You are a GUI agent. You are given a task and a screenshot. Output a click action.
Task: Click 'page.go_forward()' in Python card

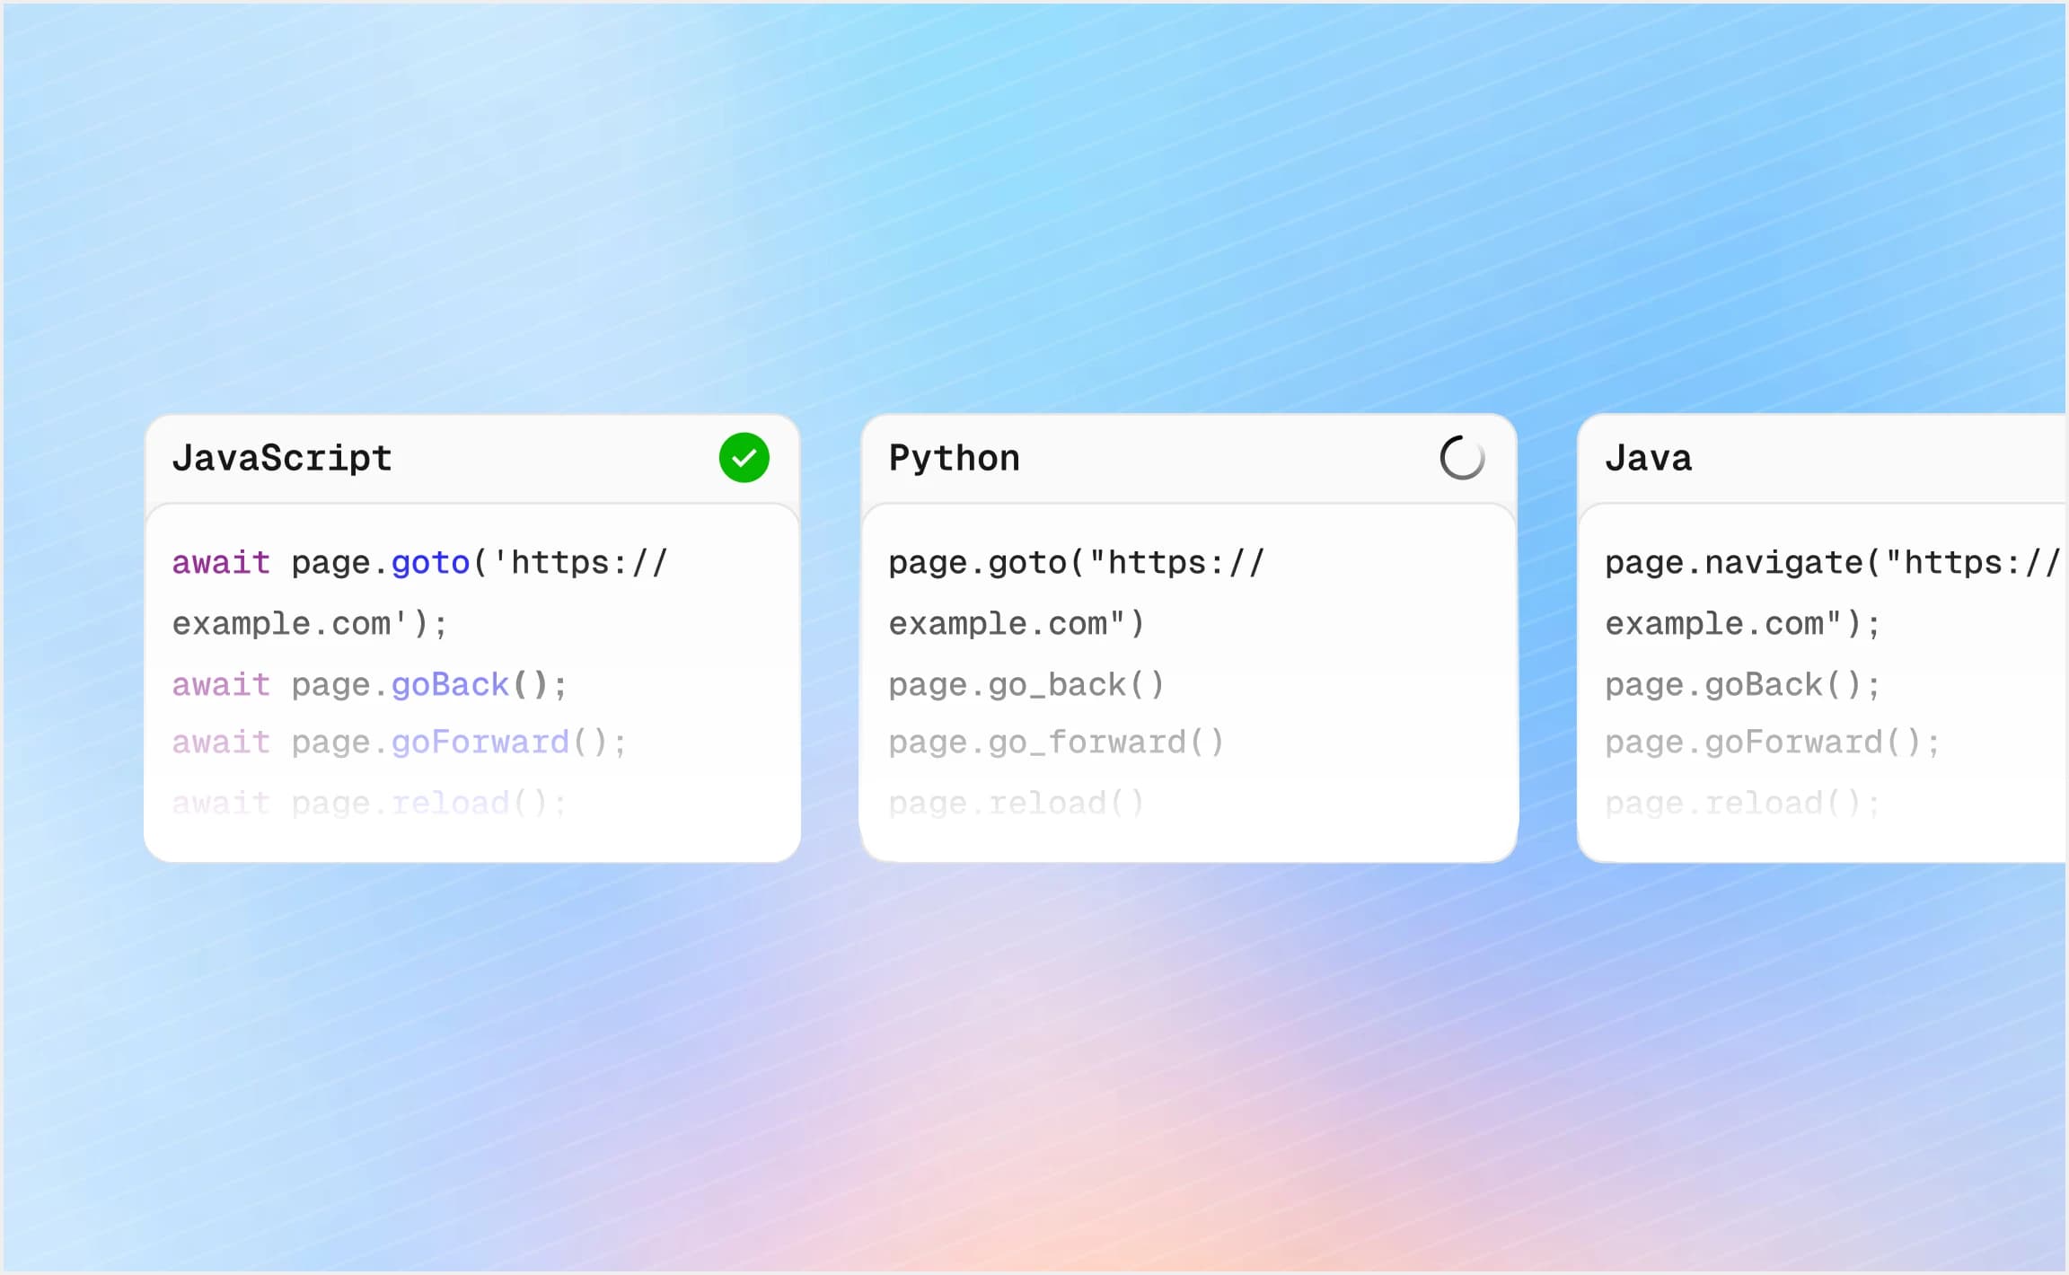point(1056,743)
